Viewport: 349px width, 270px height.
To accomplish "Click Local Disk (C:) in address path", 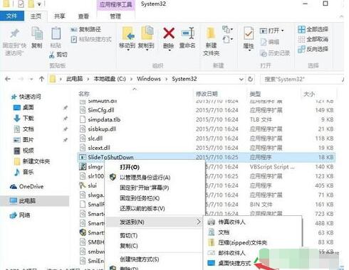I will click(110, 79).
